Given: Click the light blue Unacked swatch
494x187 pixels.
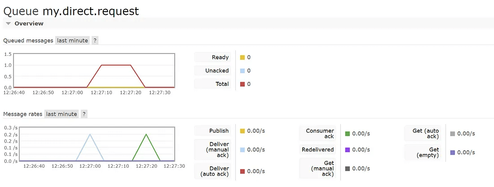Looking at the screenshot, I should coord(243,71).
